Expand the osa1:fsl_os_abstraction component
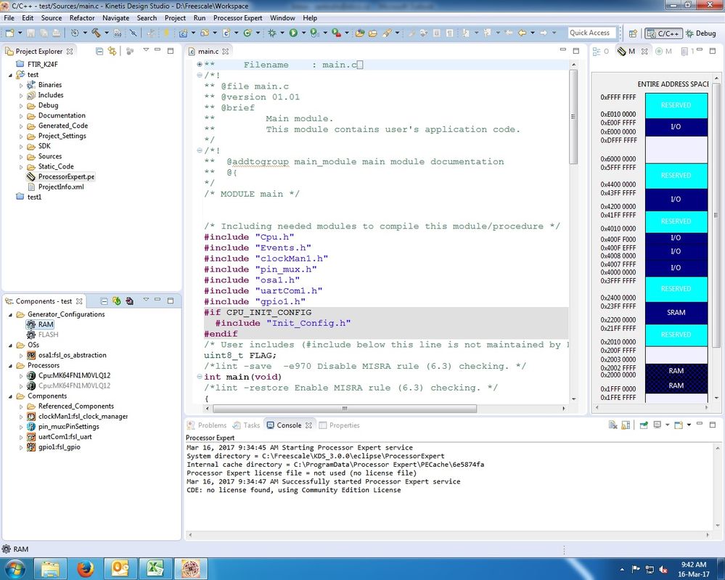 pyautogui.click(x=21, y=355)
